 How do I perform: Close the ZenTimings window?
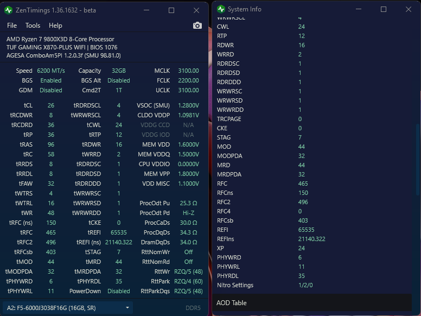point(196,10)
